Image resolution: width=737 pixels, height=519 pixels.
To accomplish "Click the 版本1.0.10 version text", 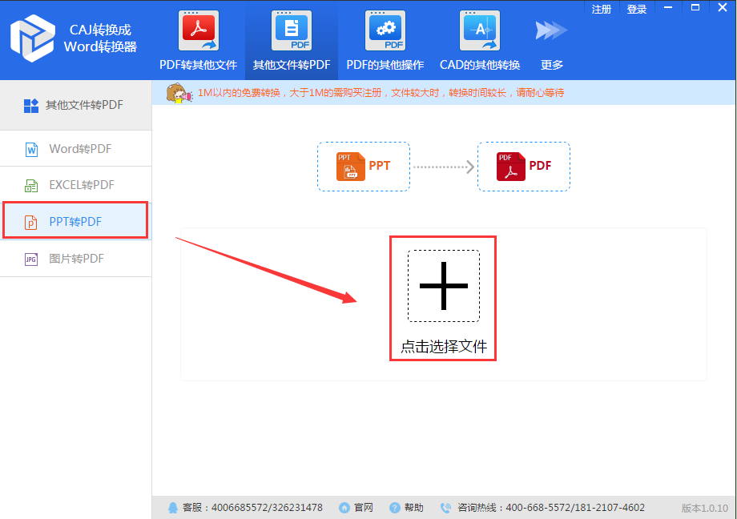I will (705, 508).
